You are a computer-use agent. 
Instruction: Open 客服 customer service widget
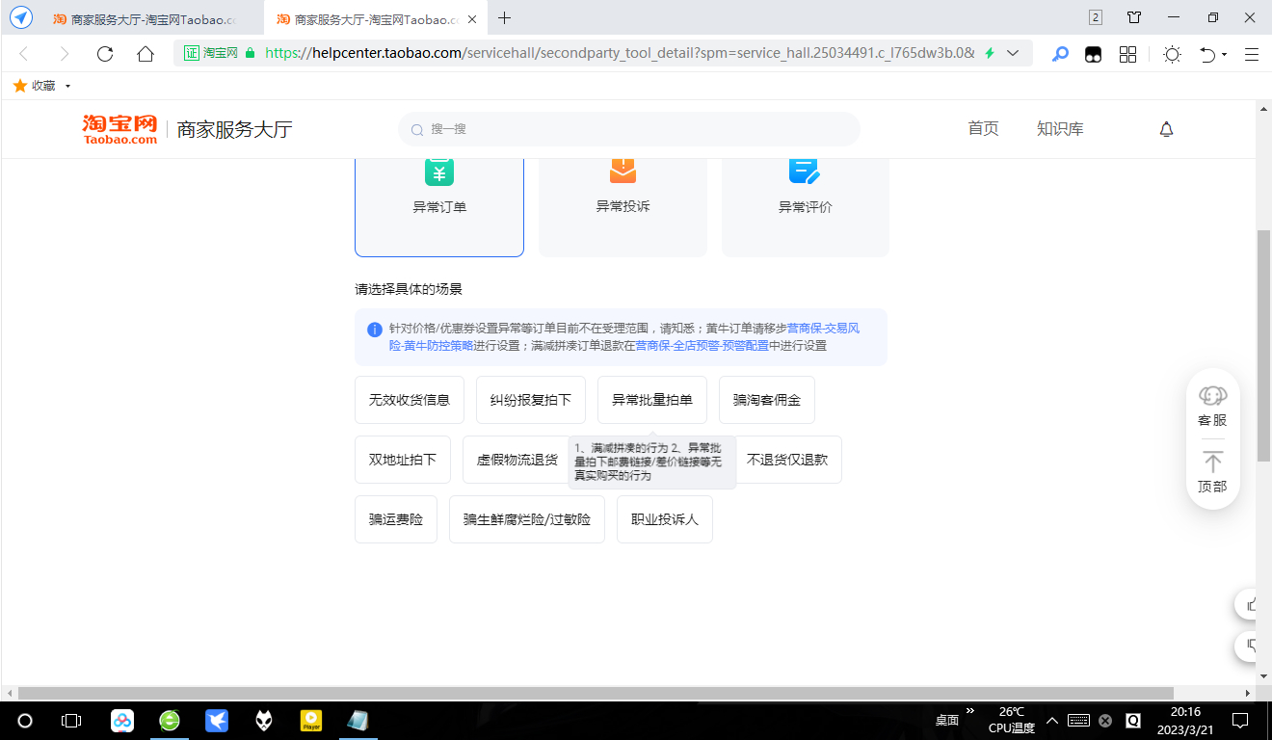(x=1212, y=406)
